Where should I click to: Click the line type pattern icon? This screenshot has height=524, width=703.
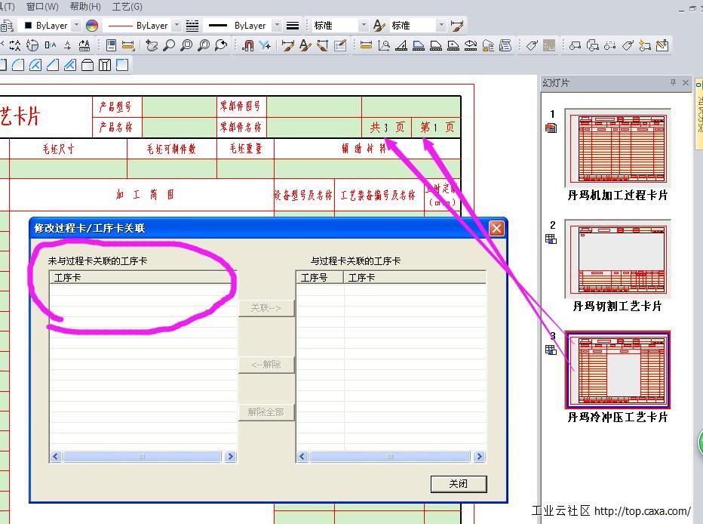coord(192,26)
